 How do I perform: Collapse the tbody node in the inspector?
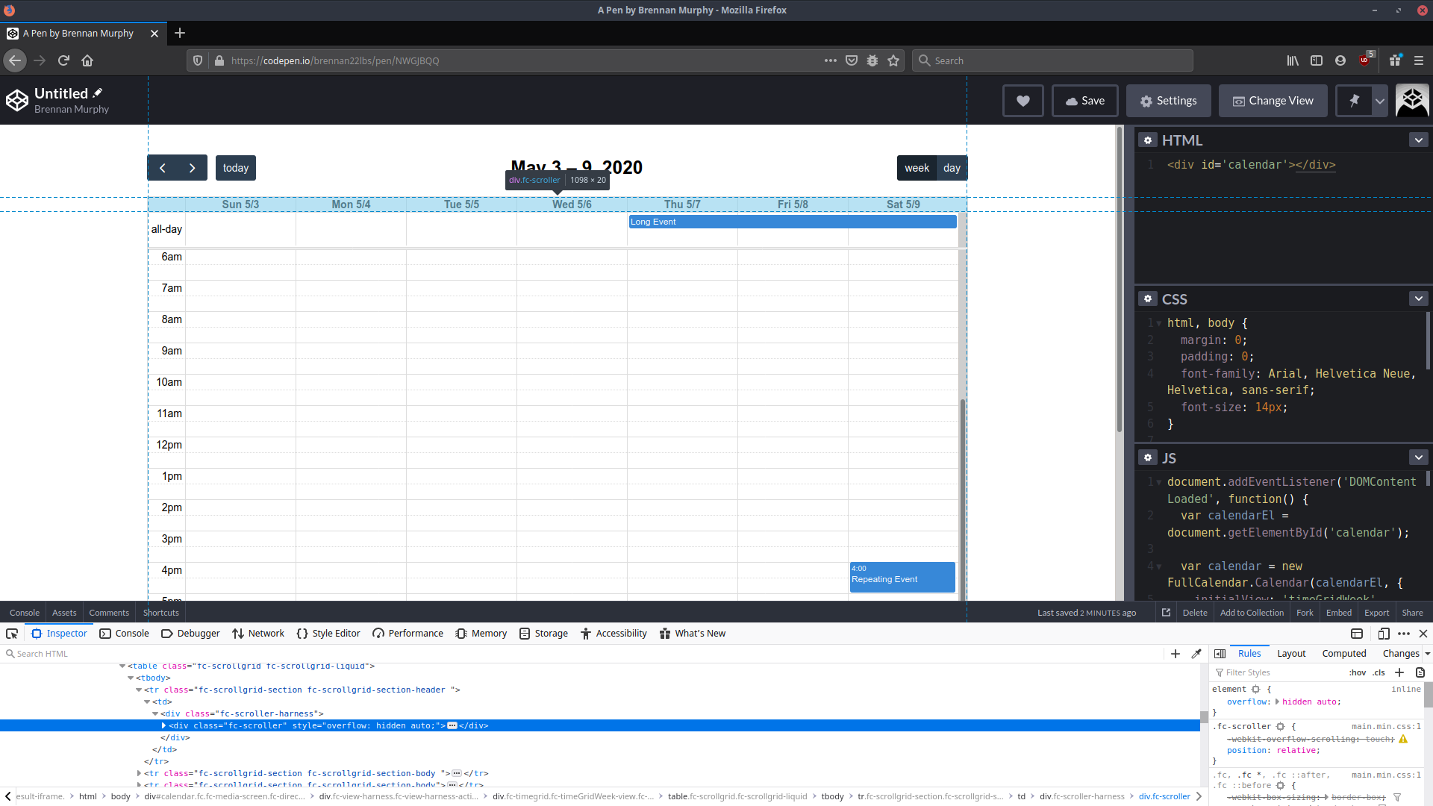(x=131, y=678)
